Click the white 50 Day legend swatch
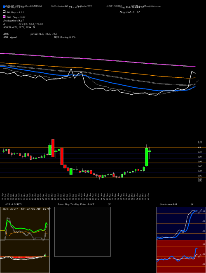The width and height of the screenshot is (206, 273). coord(5,12)
